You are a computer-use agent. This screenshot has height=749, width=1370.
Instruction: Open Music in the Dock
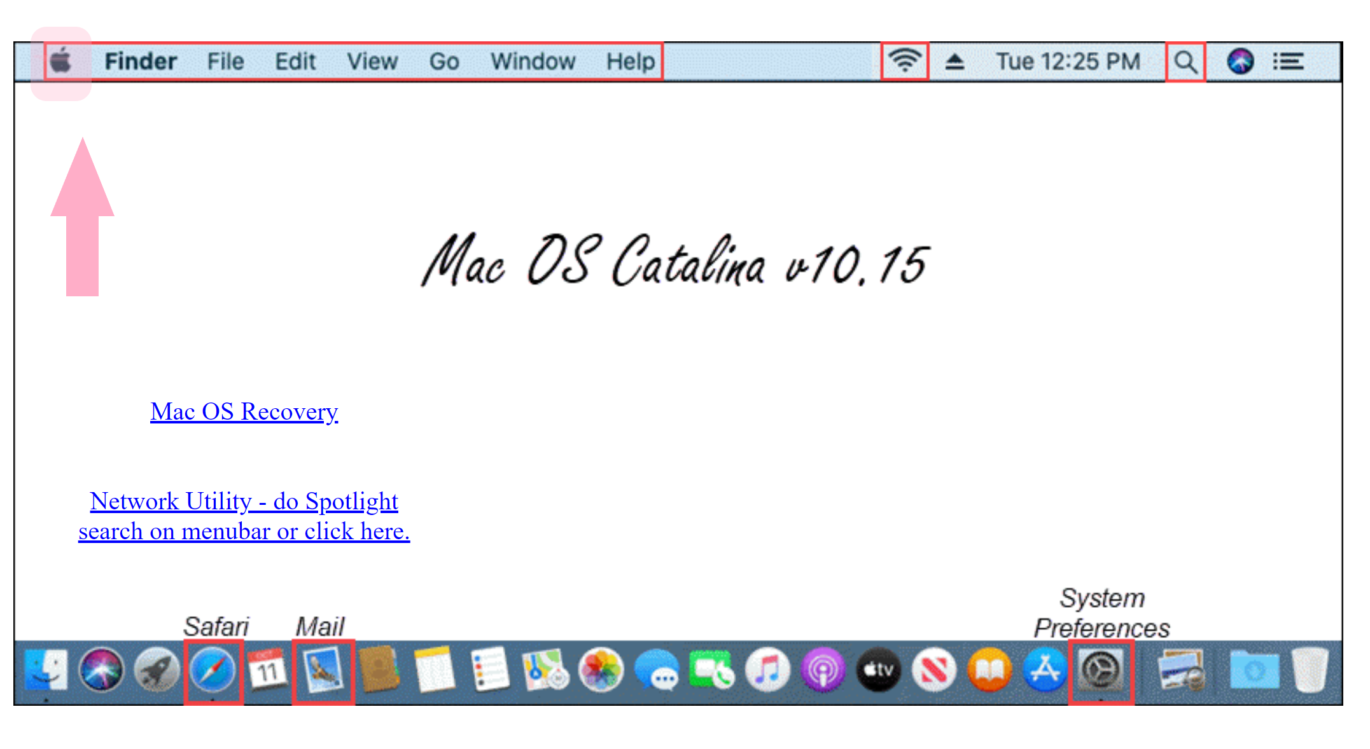click(x=767, y=670)
